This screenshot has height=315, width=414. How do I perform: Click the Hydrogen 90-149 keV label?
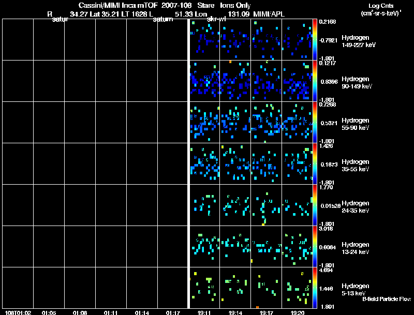357,83
